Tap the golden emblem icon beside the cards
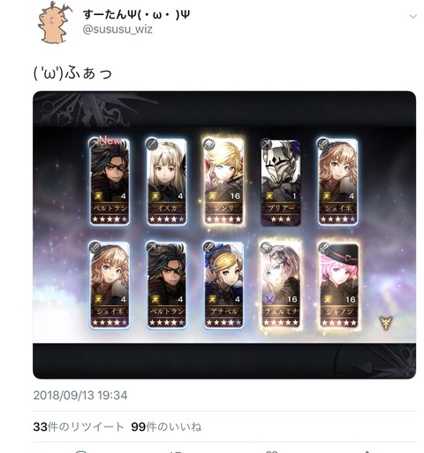 (x=386, y=322)
